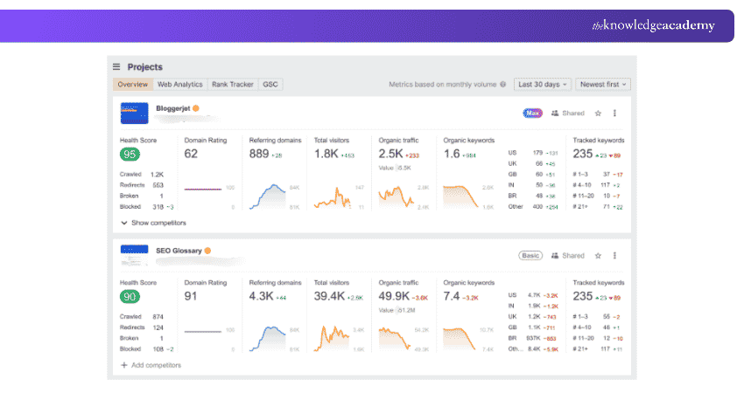Click SEO Glossary Organic keywords value 7.4
This screenshot has width=744, height=393.
pos(452,296)
